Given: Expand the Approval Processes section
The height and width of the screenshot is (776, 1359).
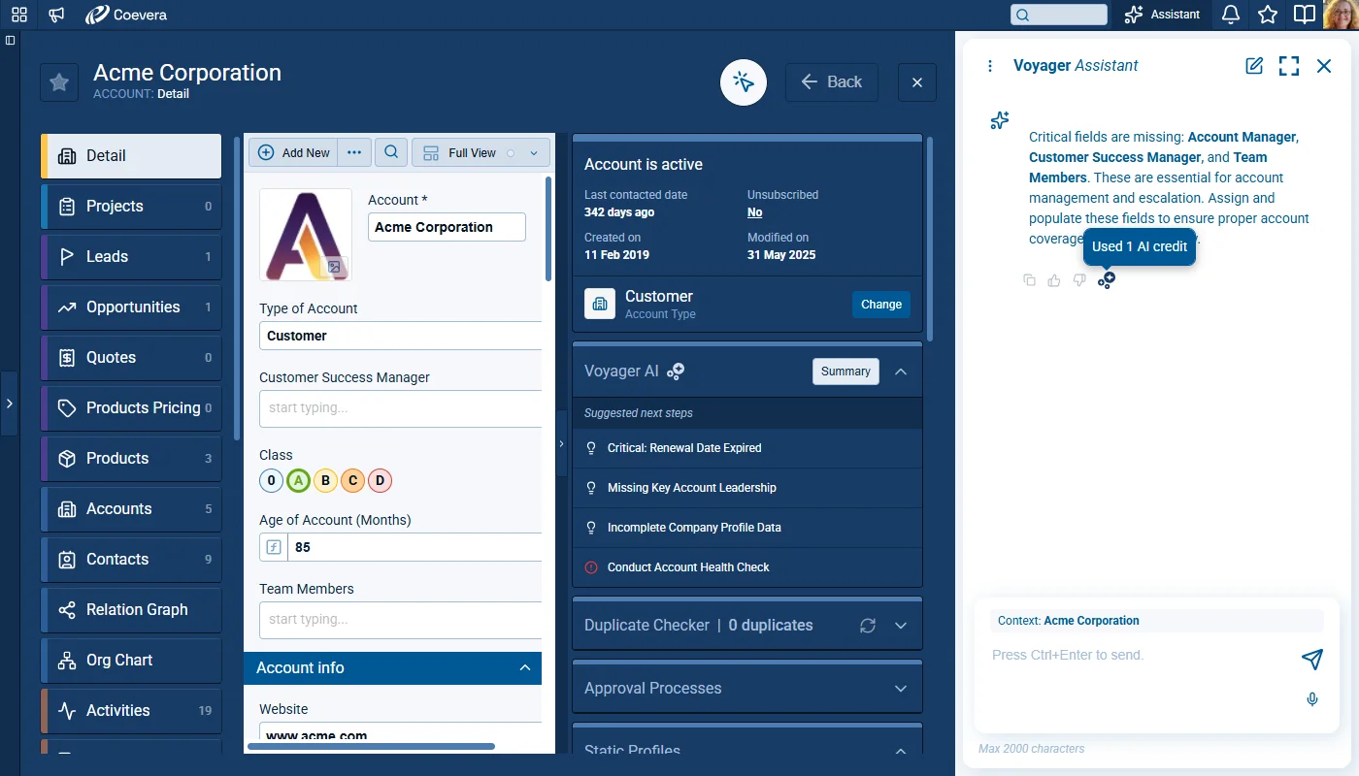Looking at the screenshot, I should point(901,689).
